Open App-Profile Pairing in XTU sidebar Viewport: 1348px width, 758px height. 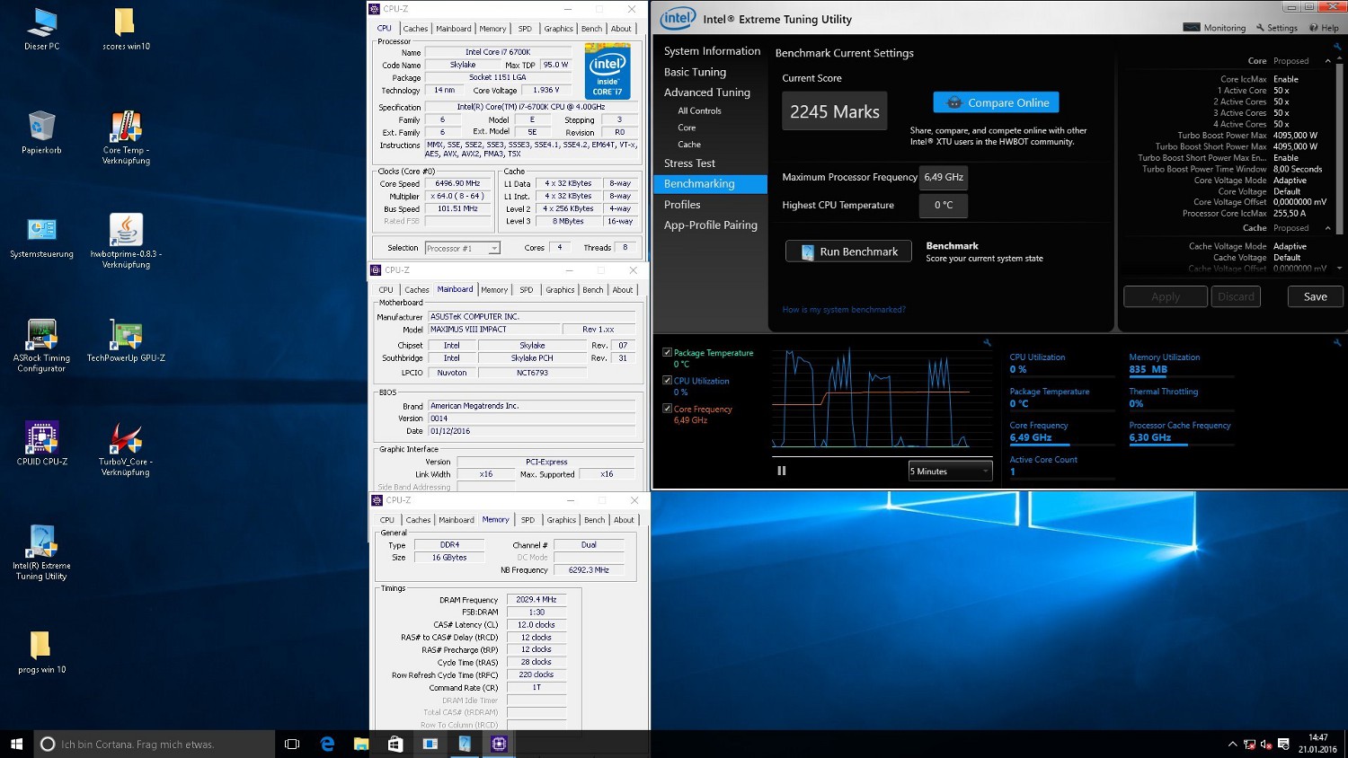pos(710,225)
